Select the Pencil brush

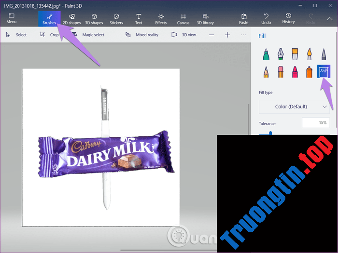coord(266,72)
